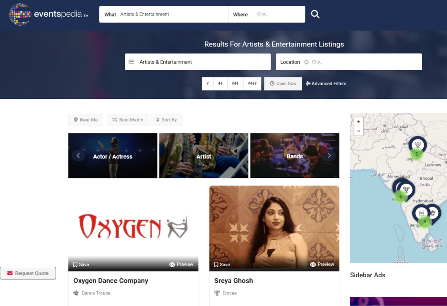Open the search by clicking magnifier icon
447x306 pixels.
[315, 14]
